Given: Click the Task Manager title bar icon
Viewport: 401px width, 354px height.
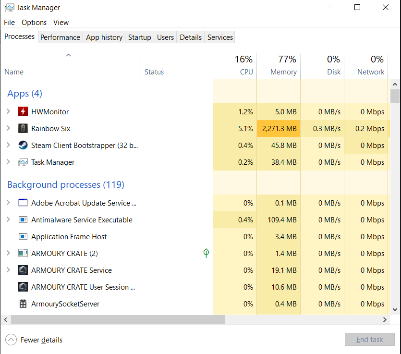Looking at the screenshot, I should [10, 7].
